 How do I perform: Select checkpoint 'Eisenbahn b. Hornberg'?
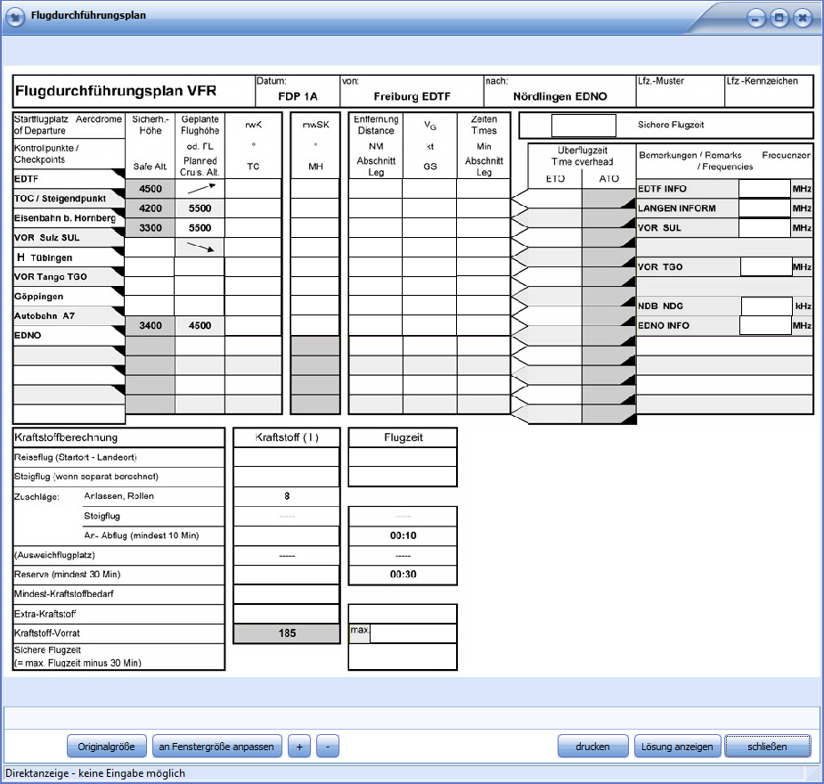click(x=65, y=218)
